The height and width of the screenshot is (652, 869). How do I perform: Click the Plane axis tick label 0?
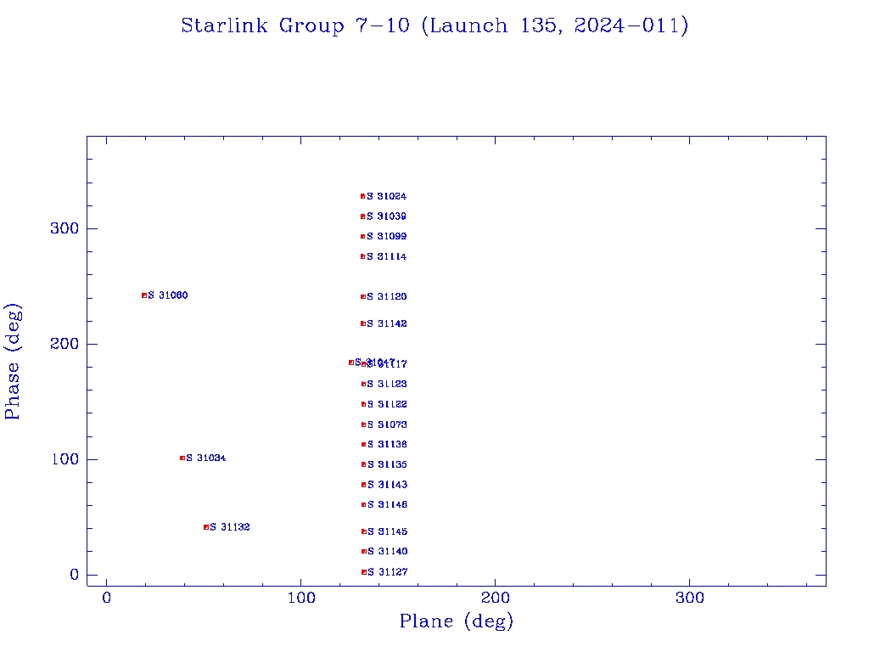pyautogui.click(x=106, y=599)
